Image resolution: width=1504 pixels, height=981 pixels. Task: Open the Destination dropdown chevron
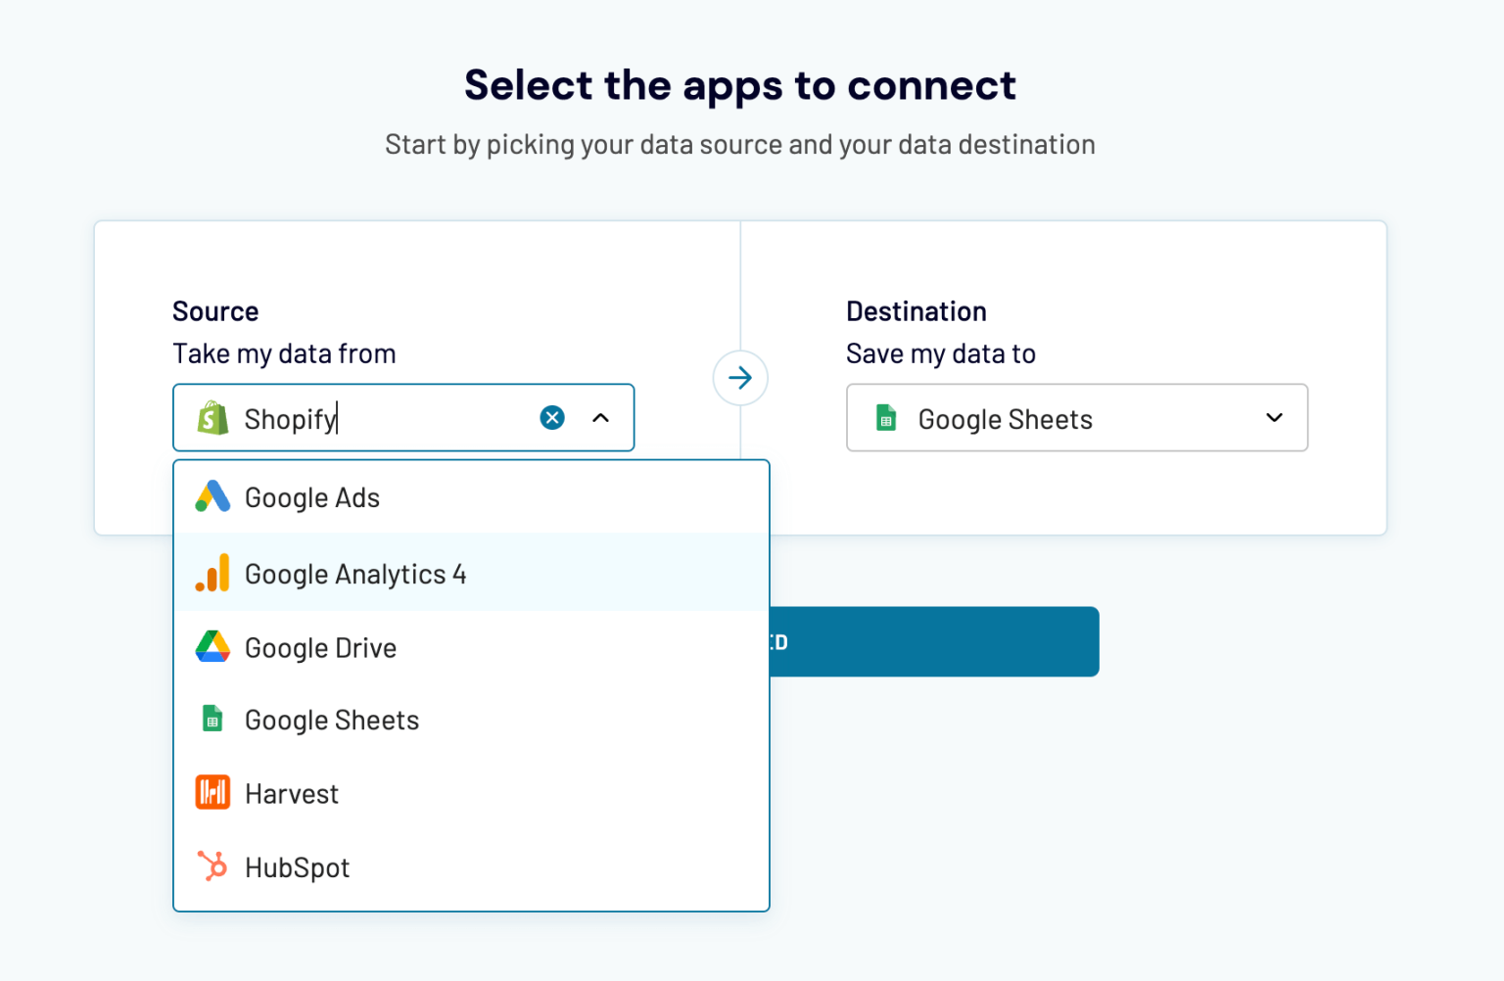click(x=1274, y=418)
